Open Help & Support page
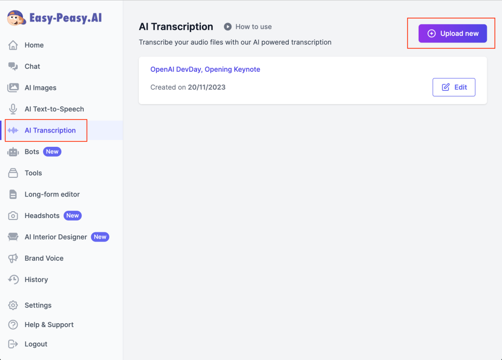 (49, 325)
